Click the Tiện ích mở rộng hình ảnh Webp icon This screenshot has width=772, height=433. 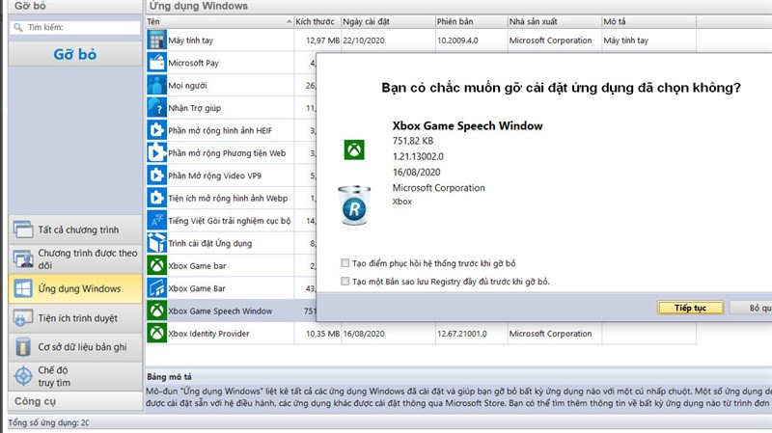[x=156, y=198]
